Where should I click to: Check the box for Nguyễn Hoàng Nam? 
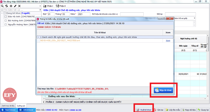(x=5, y=25)
